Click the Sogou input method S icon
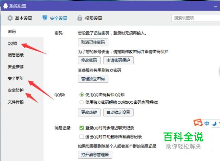Viewport: 220px width, 161px height. tap(198, 123)
